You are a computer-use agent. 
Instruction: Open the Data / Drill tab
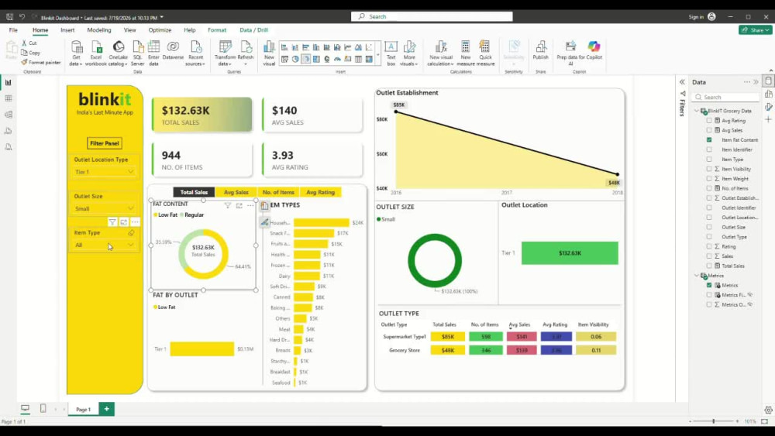(253, 30)
